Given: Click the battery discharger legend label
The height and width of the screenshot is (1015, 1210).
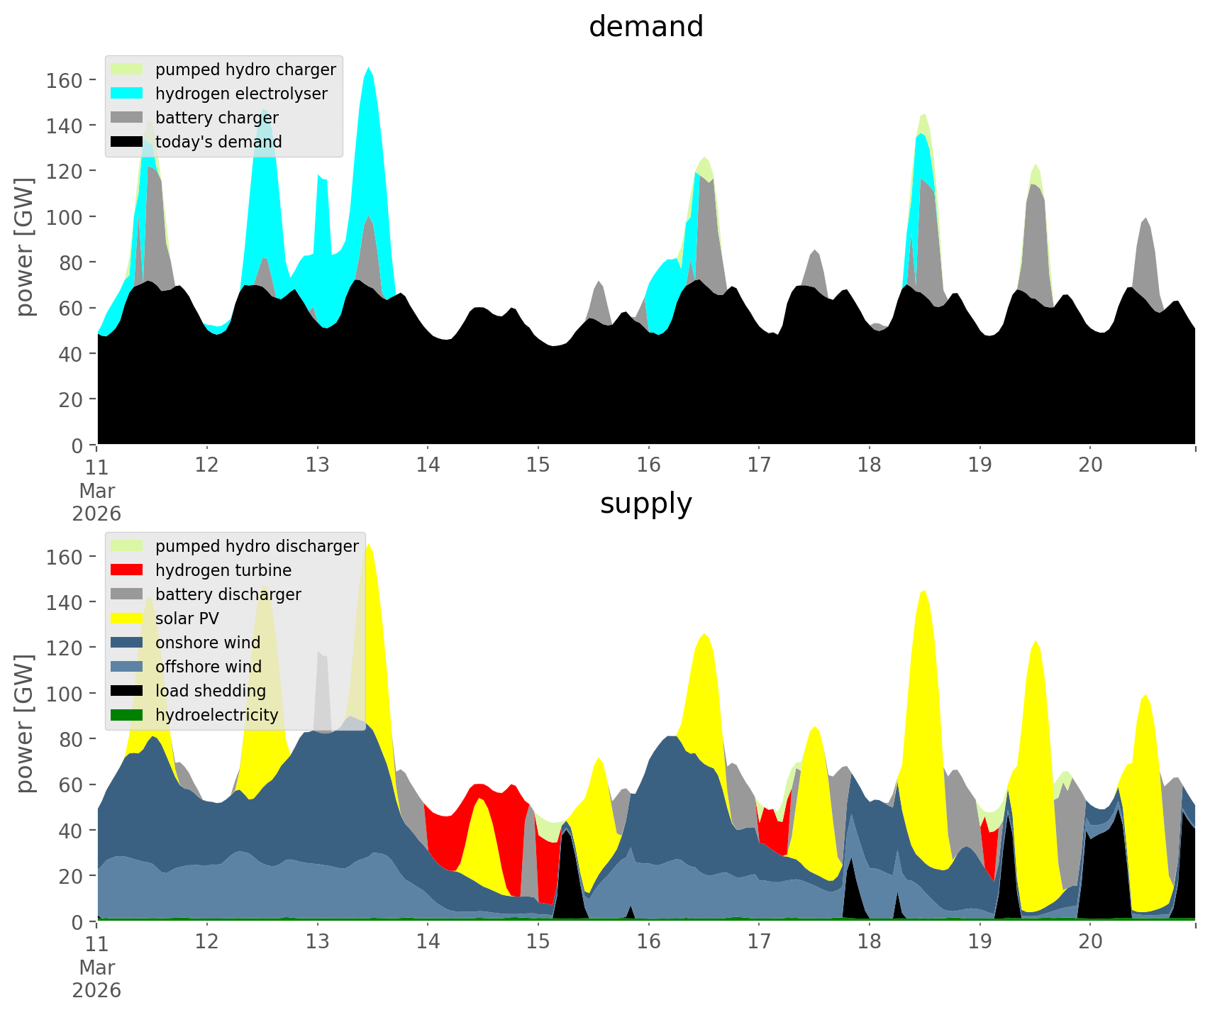Looking at the screenshot, I should pos(228,594).
